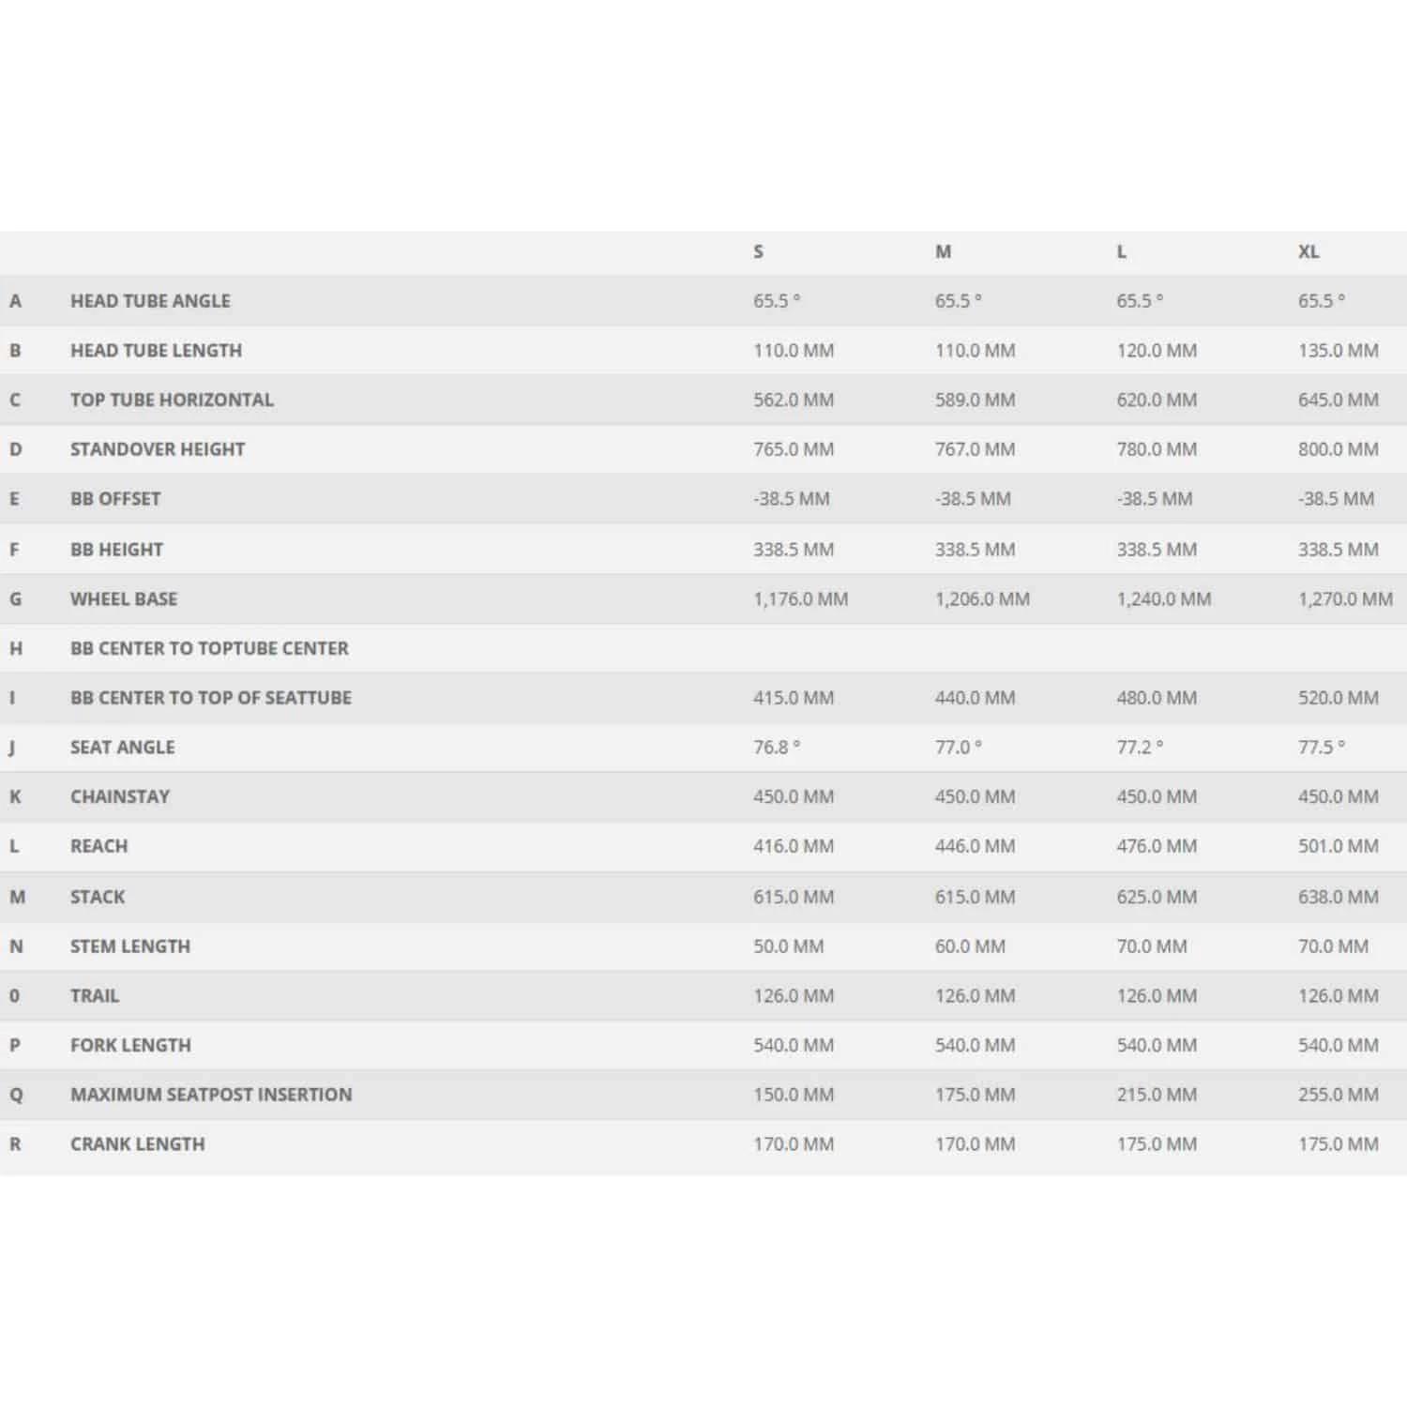Click the 1,176.0 MM wheel base value
This screenshot has height=1407, width=1407.
click(800, 598)
